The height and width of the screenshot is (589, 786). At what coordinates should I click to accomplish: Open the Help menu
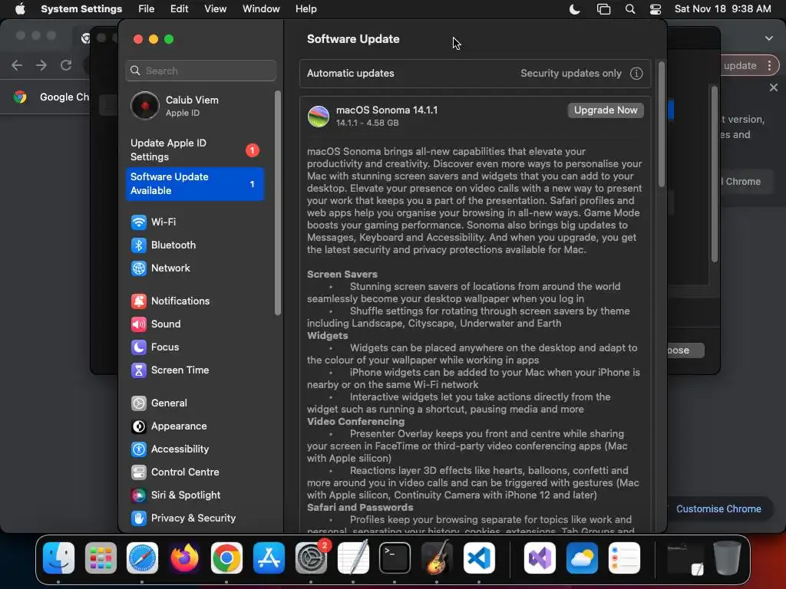pos(305,9)
